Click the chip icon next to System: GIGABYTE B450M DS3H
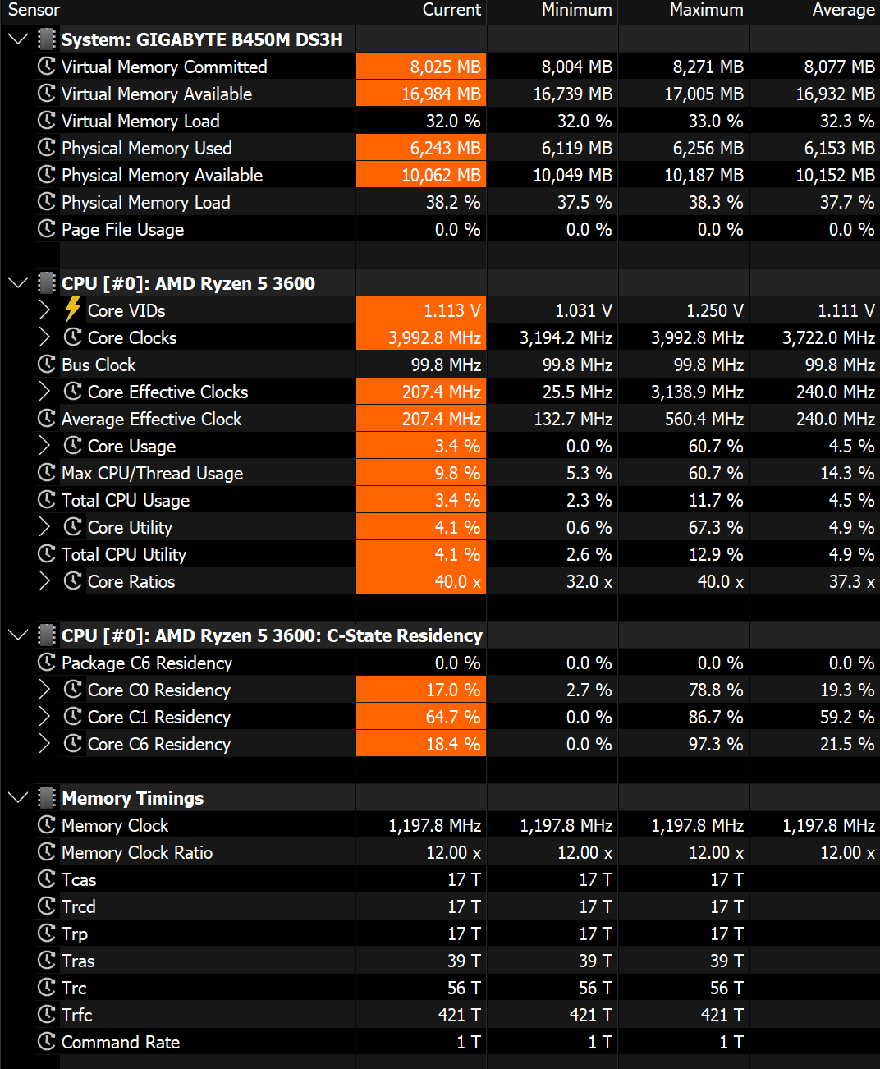The width and height of the screenshot is (880, 1069). [x=47, y=39]
